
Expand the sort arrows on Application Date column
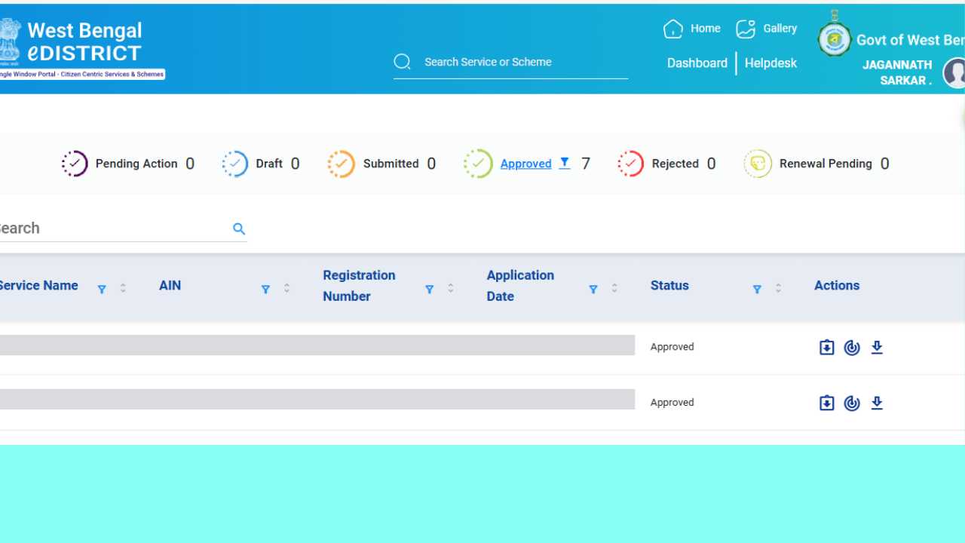614,289
